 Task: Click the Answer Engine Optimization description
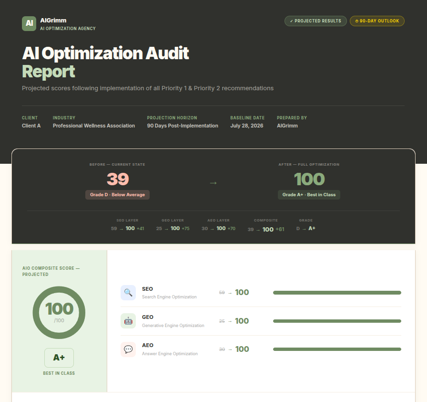coord(170,354)
